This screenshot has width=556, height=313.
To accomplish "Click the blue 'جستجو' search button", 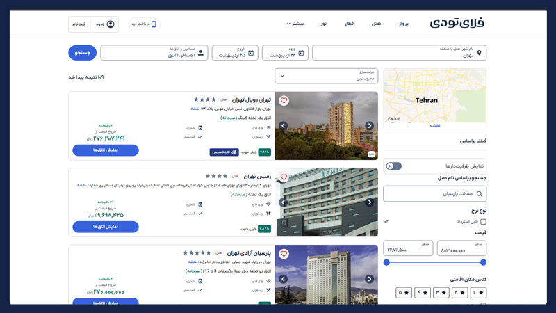I will coord(82,53).
